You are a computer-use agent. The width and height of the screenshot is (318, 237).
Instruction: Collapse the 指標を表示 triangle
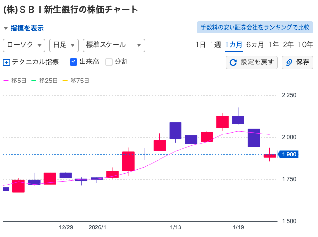click(6, 28)
